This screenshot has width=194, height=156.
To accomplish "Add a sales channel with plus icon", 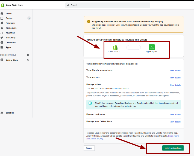I will [28, 55].
